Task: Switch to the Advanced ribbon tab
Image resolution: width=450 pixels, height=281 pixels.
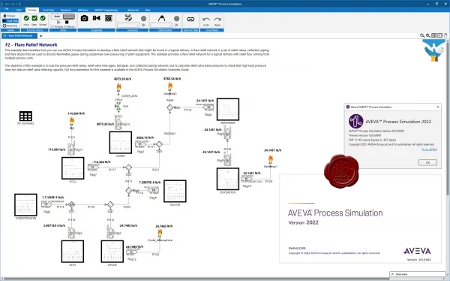Action: click(x=133, y=10)
